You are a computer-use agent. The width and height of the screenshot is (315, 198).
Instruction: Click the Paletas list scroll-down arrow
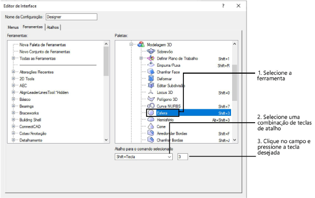coord(234,140)
